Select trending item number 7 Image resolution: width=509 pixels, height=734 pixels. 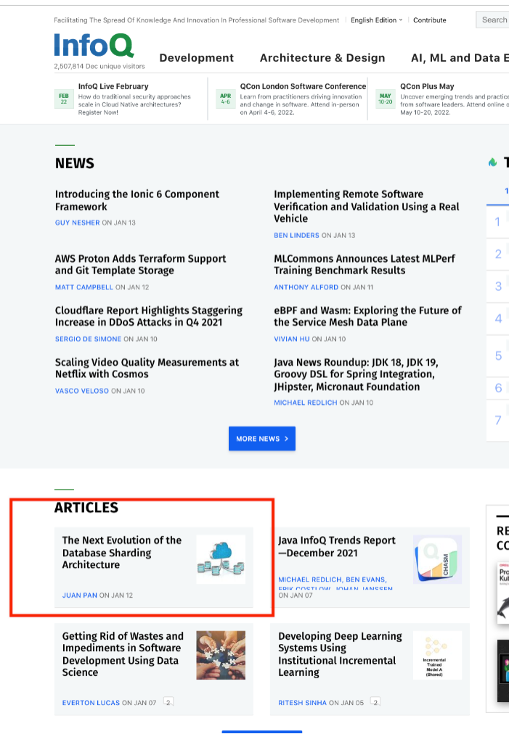[x=498, y=421]
